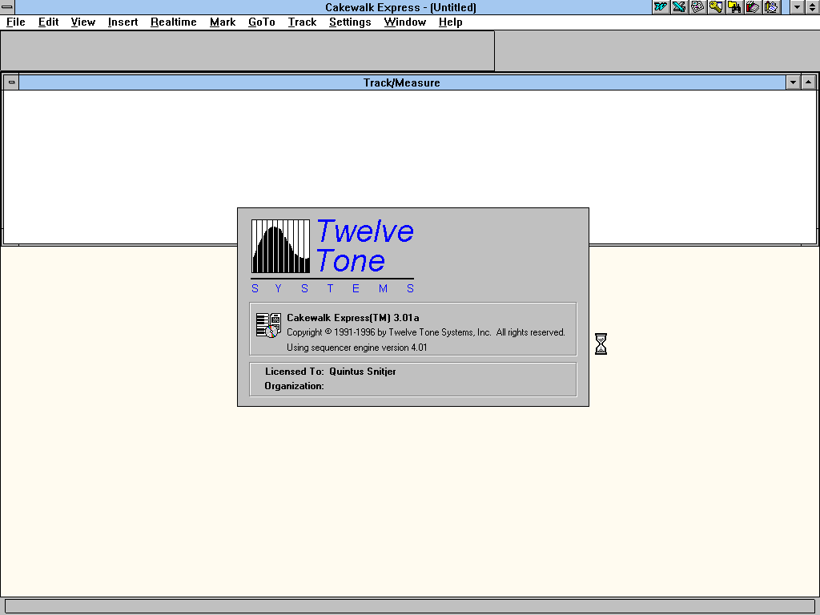Minimize the Cakewalk Express main window

click(797, 6)
